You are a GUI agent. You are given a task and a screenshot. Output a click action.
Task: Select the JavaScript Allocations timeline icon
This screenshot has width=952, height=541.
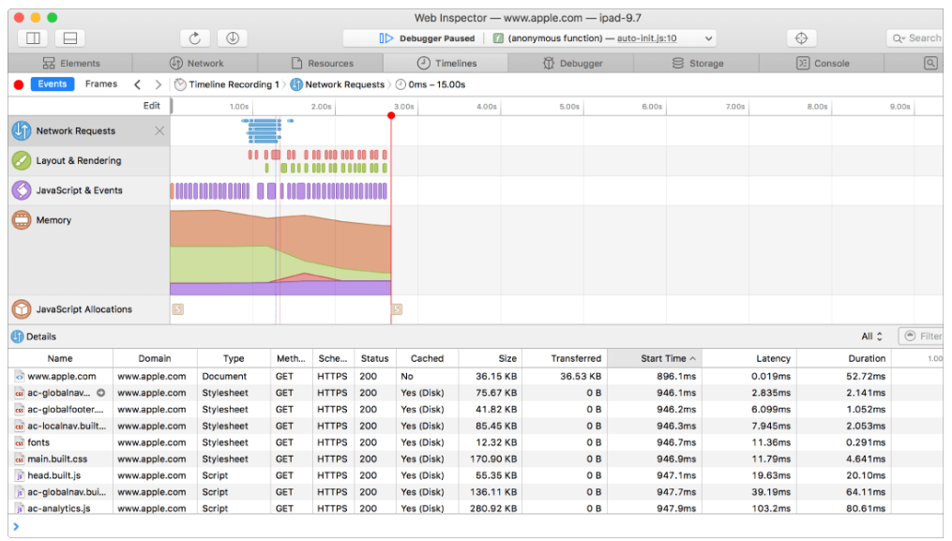pos(22,309)
